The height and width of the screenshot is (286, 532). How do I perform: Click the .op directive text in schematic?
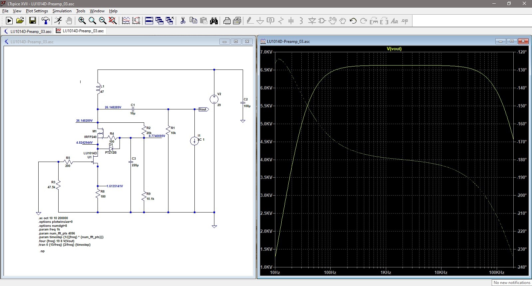pos(42,251)
